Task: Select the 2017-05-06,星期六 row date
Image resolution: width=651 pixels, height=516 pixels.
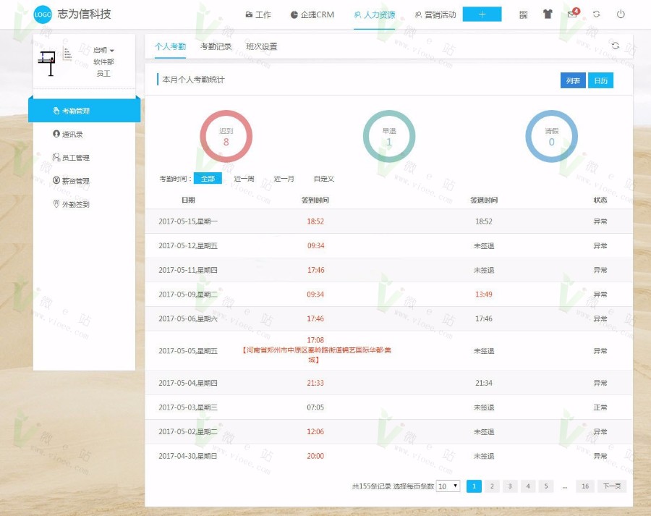Action: 187,318
